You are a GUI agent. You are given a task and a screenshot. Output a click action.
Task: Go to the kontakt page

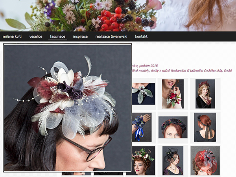click(x=141, y=37)
